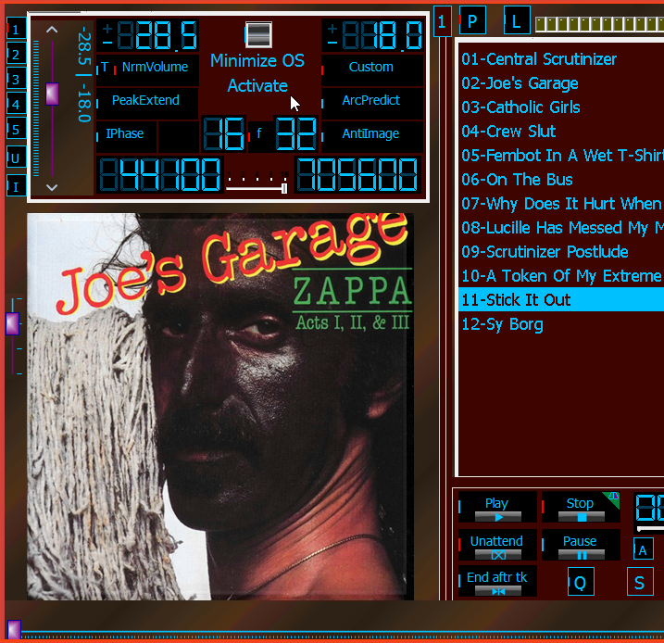Click the Play button
The height and width of the screenshot is (643, 664).
point(497,508)
